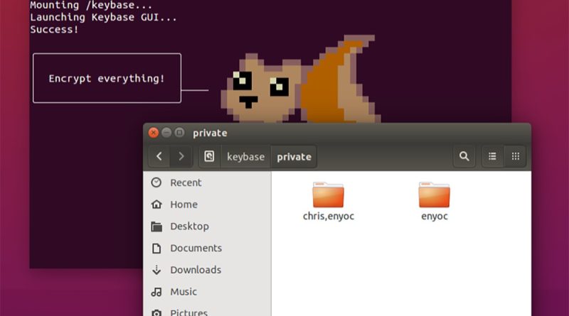Viewport: 569px width, 316px height.
Task: Click the Pictures camera icon
Action: 156,312
